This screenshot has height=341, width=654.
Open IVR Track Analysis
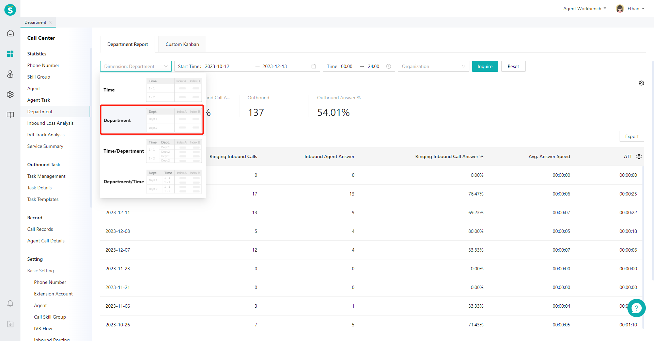tap(46, 135)
